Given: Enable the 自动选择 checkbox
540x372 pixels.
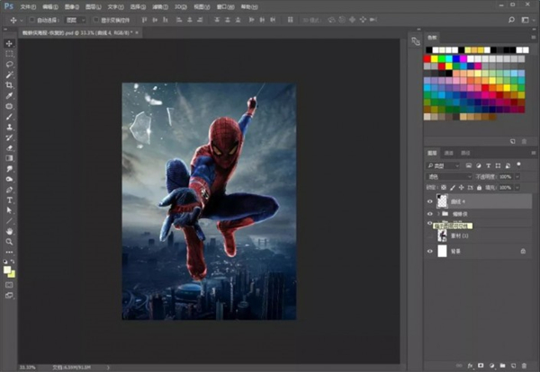Looking at the screenshot, I should point(31,19).
